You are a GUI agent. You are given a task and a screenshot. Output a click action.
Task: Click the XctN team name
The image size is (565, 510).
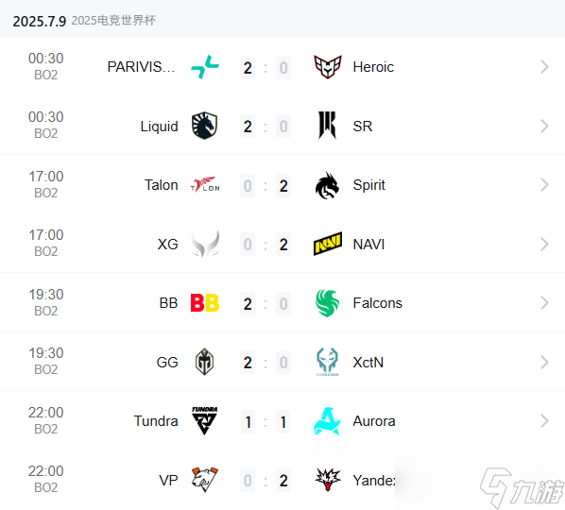(368, 363)
